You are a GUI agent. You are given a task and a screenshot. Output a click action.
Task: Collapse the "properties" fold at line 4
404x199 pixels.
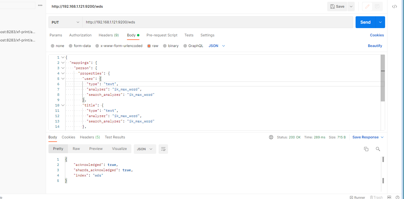pos(63,73)
